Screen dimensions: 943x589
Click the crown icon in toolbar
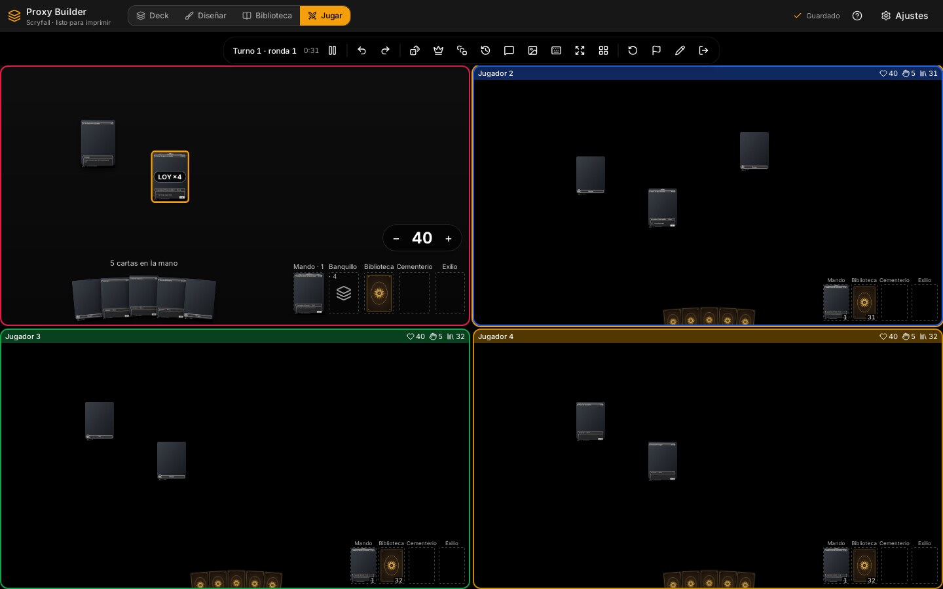(438, 50)
